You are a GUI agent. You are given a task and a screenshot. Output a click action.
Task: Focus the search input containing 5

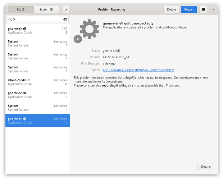37,19
